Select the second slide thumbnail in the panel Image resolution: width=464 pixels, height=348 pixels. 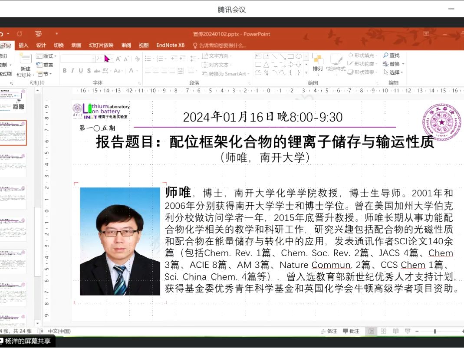click(14, 133)
